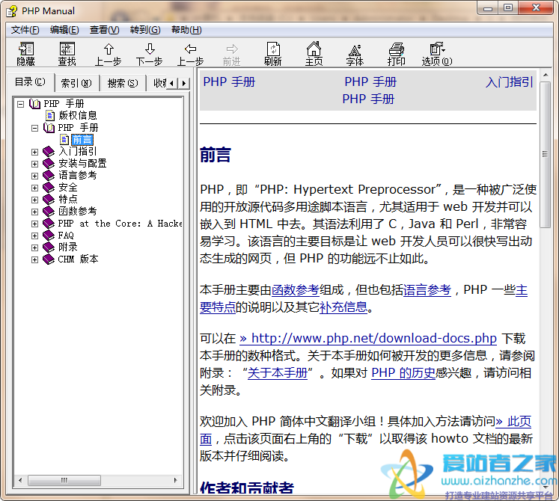The width and height of the screenshot is (559, 501).
Task: Click the 隐藏 (hide pane) toolbar icon
Action: pos(25,53)
